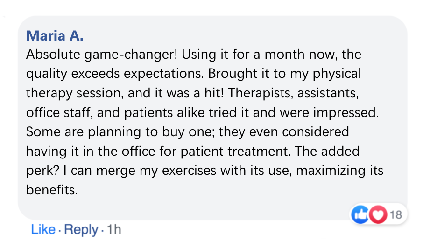Reply to Maria A.'s comment
Screen dimensions: 423x248
click(x=81, y=230)
